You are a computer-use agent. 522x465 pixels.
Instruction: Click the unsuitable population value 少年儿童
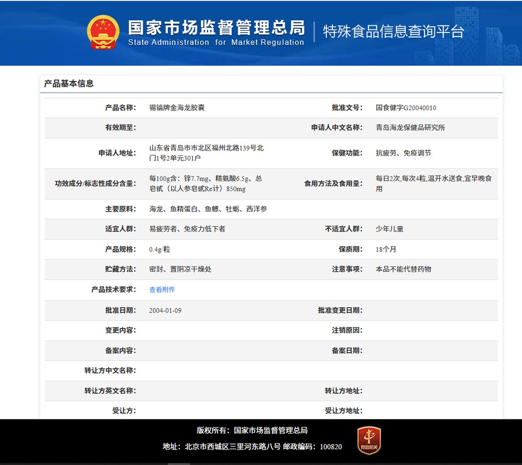389,229
